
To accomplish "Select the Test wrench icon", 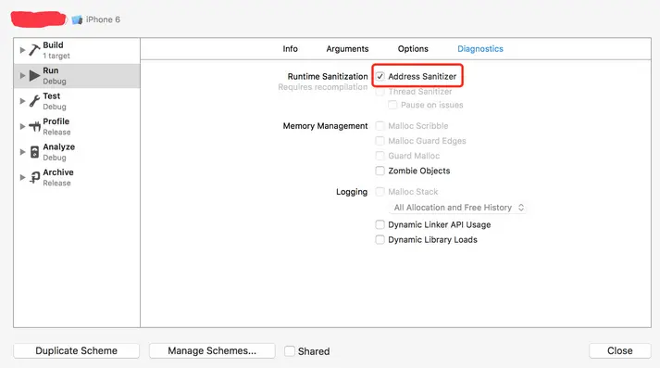I will (34, 101).
